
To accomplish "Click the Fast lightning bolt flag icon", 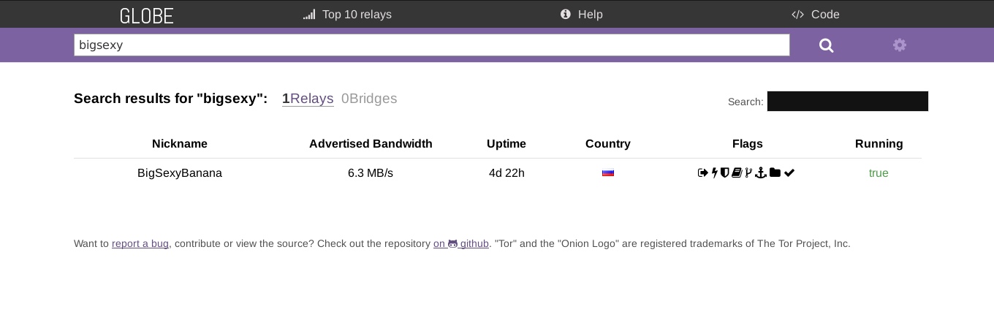I will tap(714, 173).
